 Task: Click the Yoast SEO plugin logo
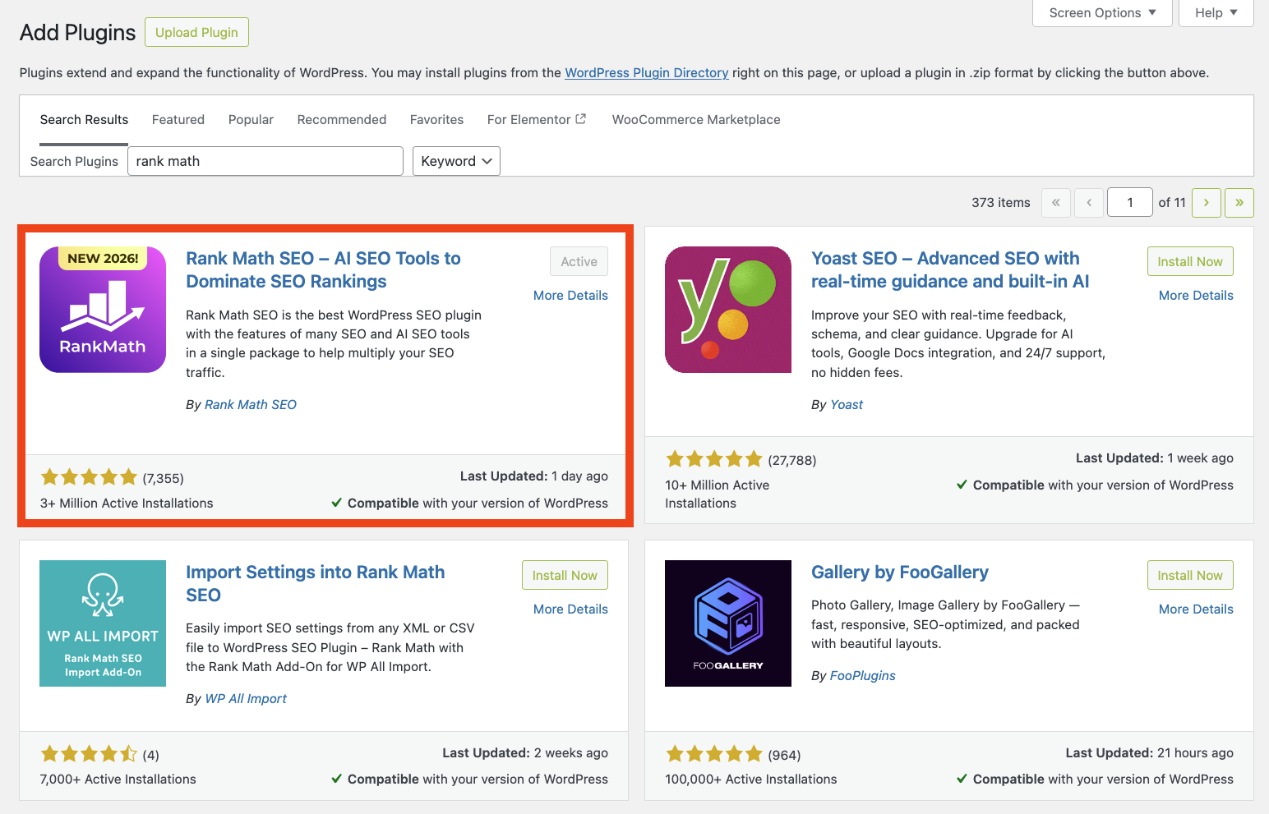pos(727,310)
